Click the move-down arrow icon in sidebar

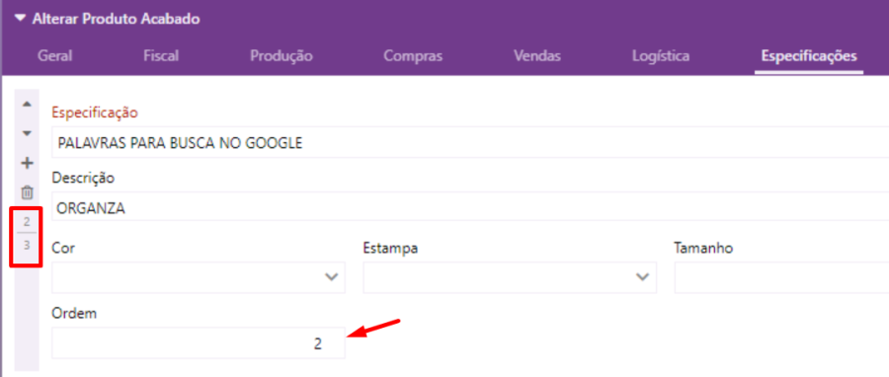coord(27,133)
